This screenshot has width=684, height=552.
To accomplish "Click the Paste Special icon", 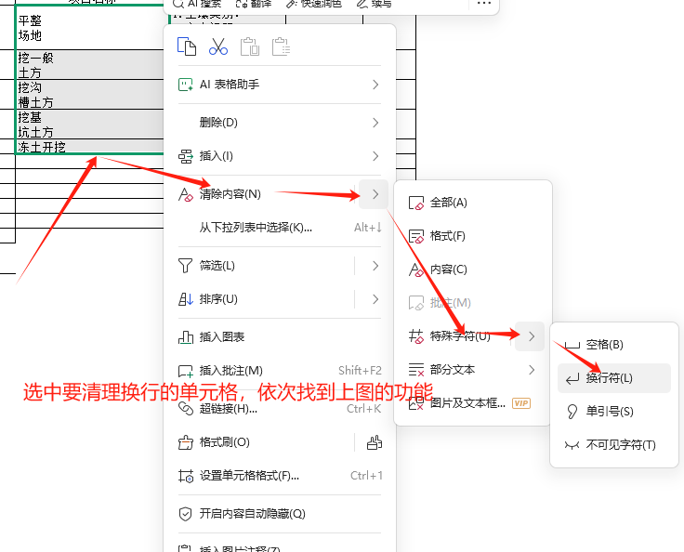I will click(281, 47).
